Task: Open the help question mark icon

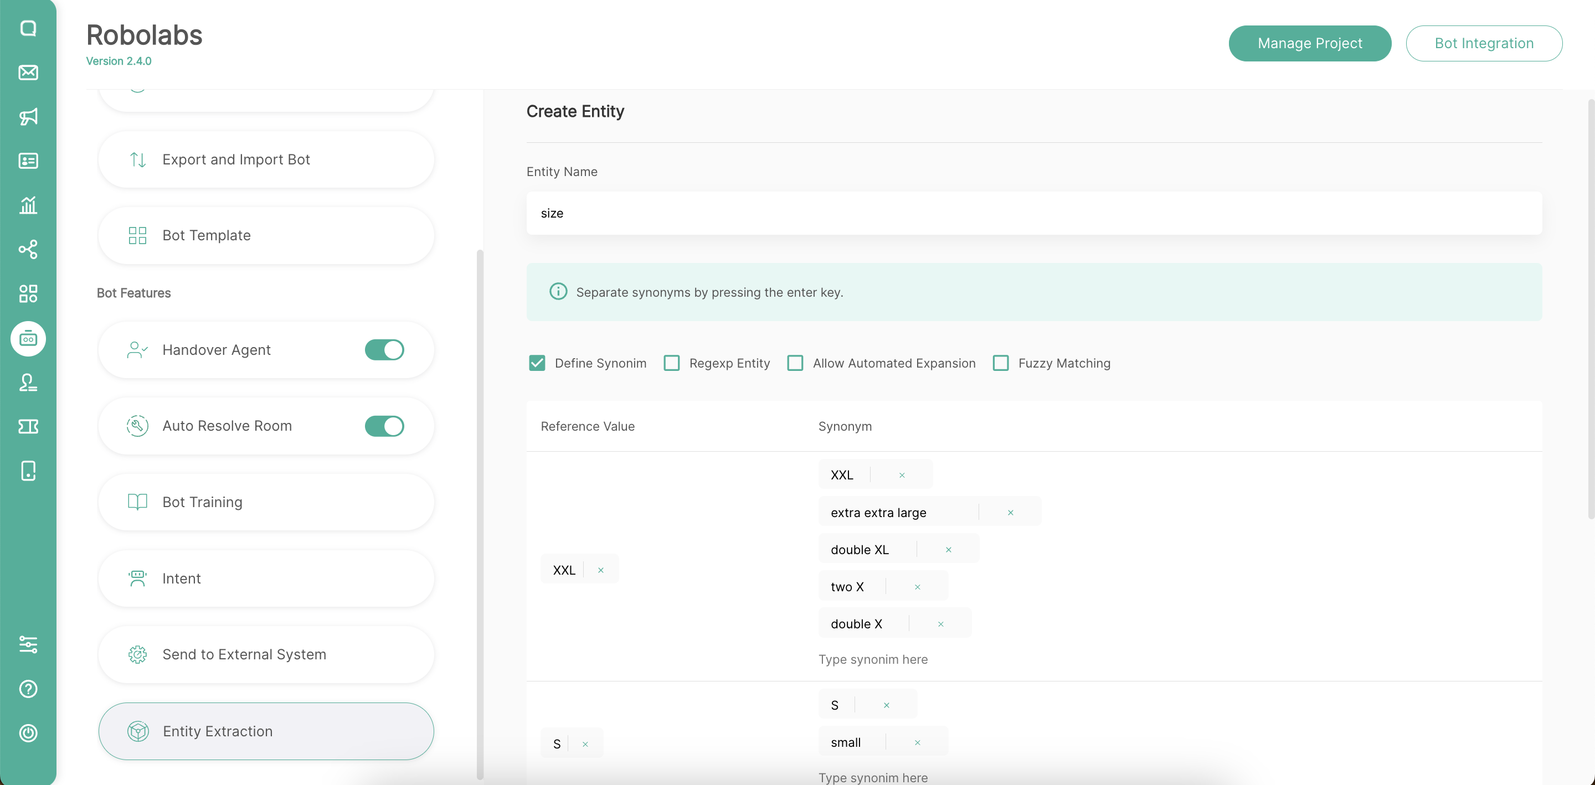Action: [28, 689]
